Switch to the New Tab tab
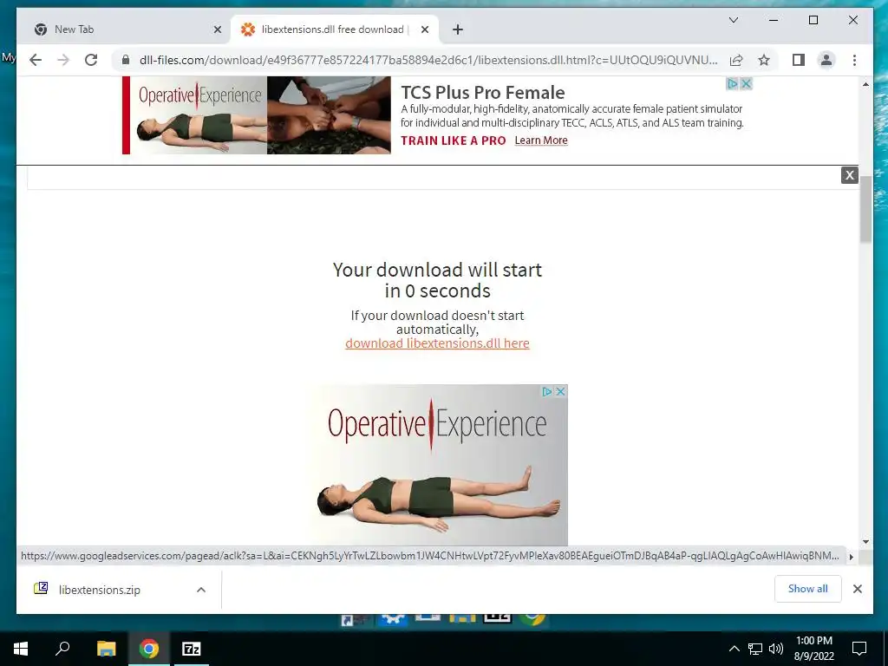The image size is (888, 666). click(x=125, y=29)
